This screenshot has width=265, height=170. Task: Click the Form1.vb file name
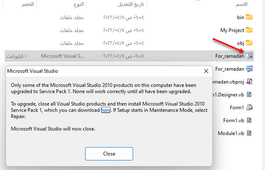point(233,121)
